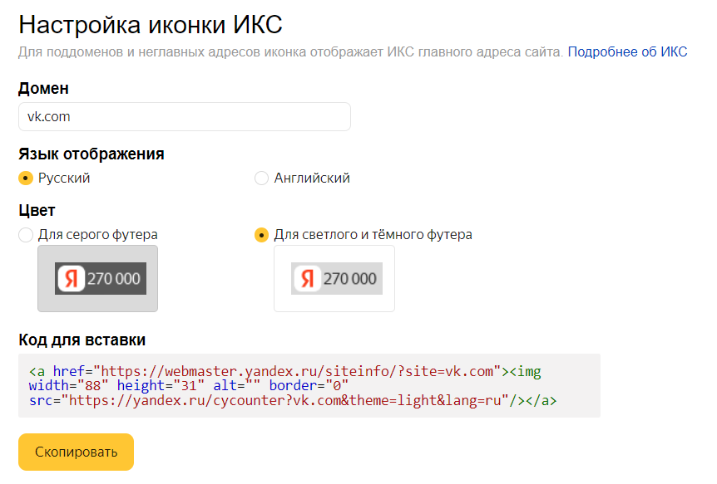The image size is (717, 484).
Task: Open the Подробнее об ИКС link
Action: [x=627, y=52]
